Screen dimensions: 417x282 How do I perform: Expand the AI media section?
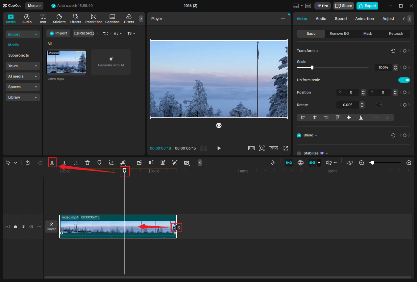[x=22, y=76]
